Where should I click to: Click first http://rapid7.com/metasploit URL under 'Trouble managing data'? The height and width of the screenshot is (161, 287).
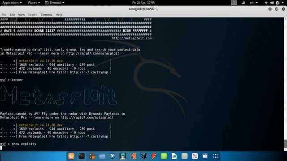point(93,54)
